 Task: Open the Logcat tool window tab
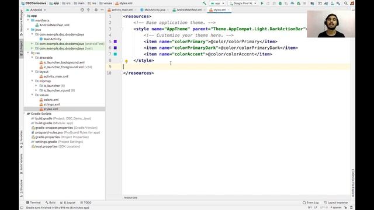(68, 202)
